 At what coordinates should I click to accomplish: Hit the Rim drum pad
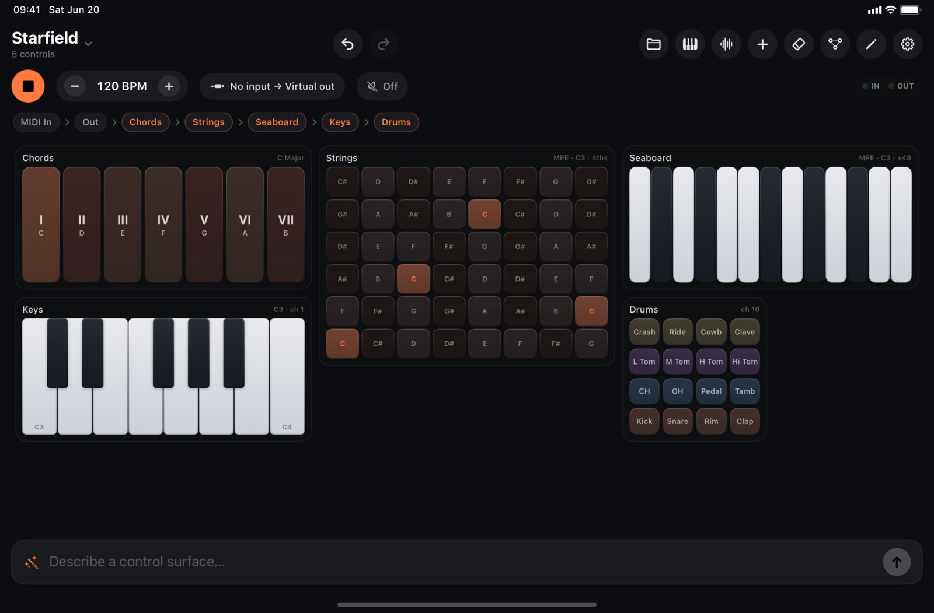pyautogui.click(x=711, y=421)
